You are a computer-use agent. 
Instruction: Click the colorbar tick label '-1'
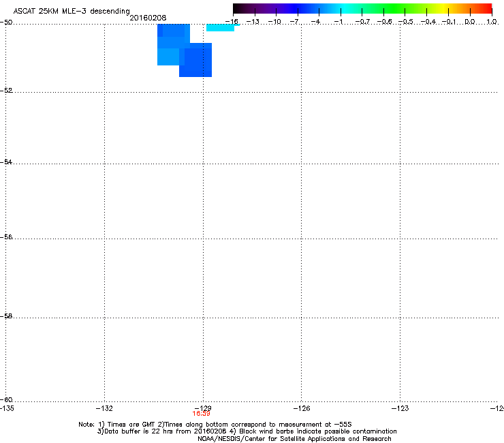click(x=338, y=22)
